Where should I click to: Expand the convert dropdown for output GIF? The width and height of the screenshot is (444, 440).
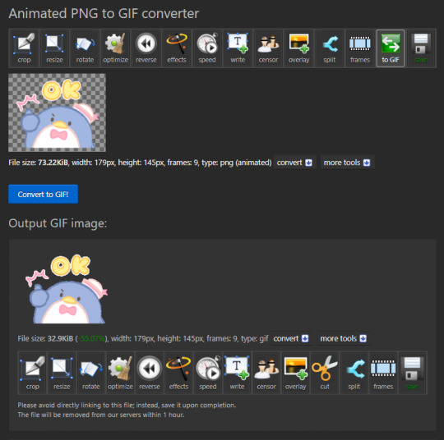point(291,338)
